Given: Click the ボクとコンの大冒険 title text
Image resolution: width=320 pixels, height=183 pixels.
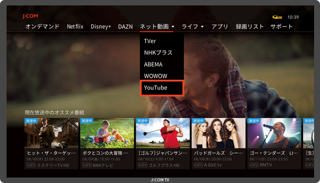Looking at the screenshot, I should [x=105, y=153].
